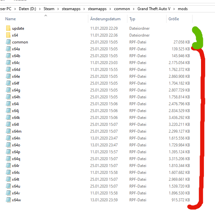Click the date 11.01.2020 22:36
The width and height of the screenshot is (215, 217).
coord(104,35)
